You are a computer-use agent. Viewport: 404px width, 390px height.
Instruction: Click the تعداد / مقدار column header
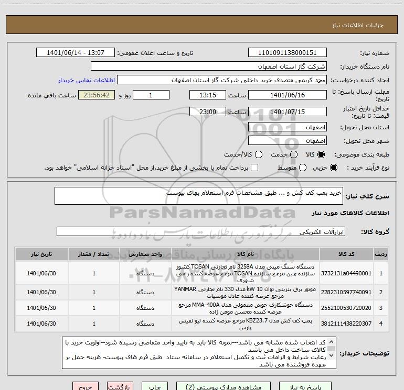pos(94,254)
